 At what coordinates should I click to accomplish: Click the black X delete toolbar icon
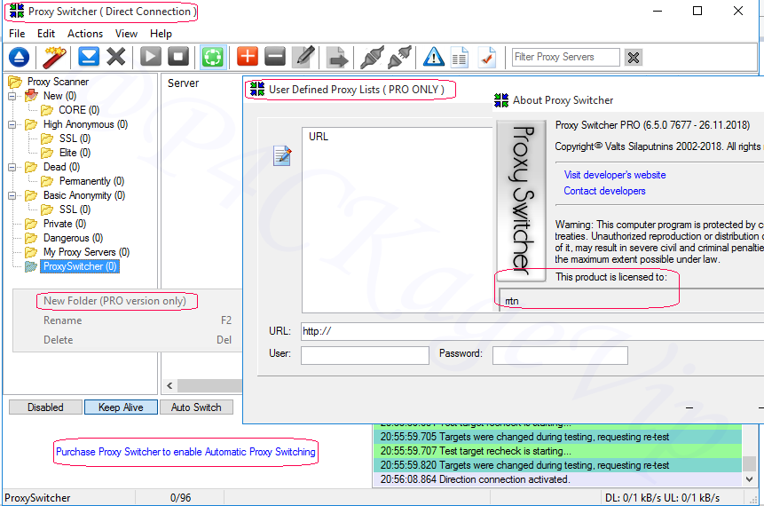(116, 57)
